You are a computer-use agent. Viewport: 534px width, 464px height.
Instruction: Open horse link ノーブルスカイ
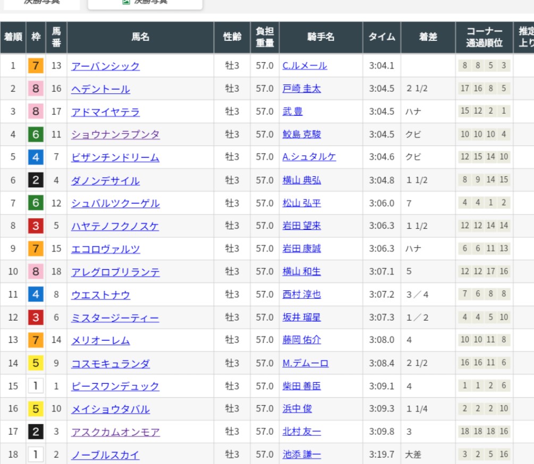(105, 455)
